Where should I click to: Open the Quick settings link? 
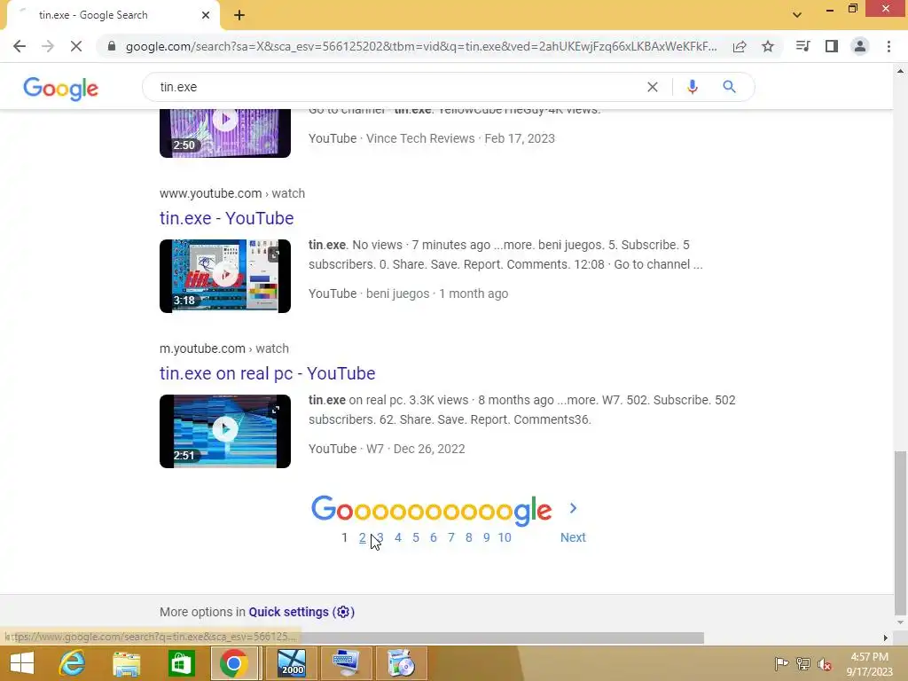(301, 612)
